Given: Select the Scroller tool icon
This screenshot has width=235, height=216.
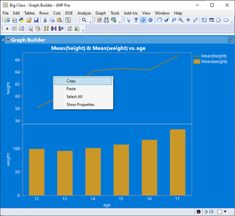Looking at the screenshot, I should 150,20.
